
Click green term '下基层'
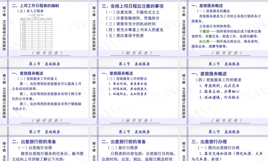pyautogui.click(x=204, y=31)
